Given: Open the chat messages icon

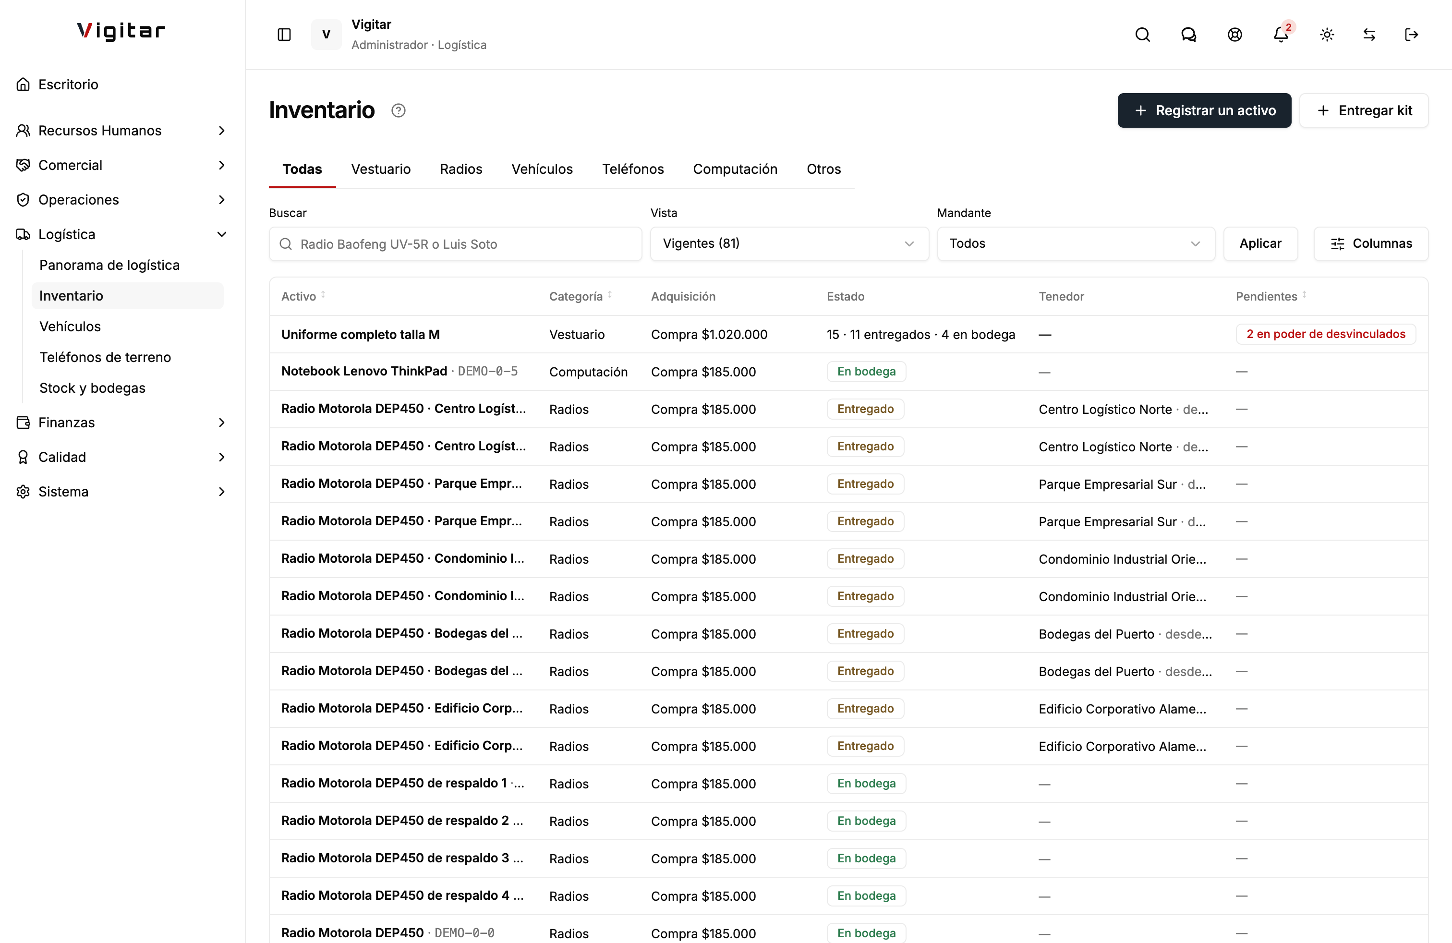Looking at the screenshot, I should click(x=1188, y=35).
